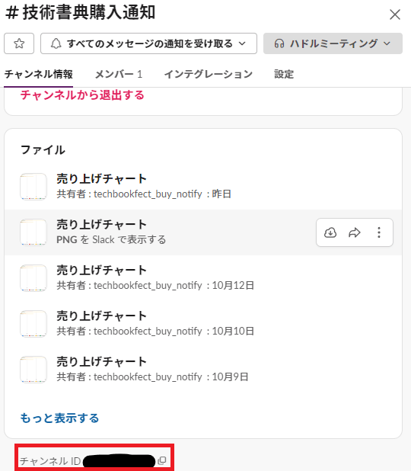The width and height of the screenshot is (411, 471).
Task: Download the highlighted 売り上げチャート file
Action: coord(330,232)
